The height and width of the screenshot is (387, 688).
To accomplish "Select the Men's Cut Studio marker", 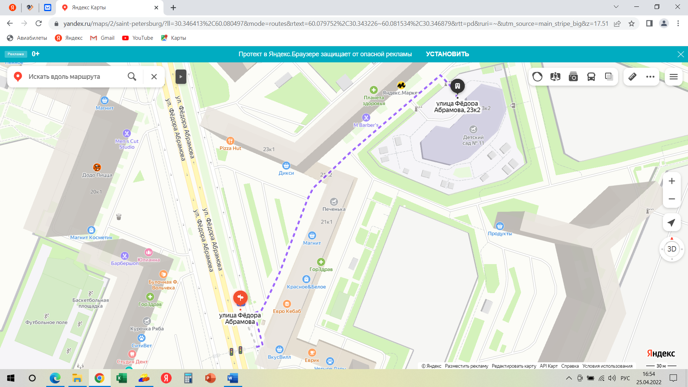I will [126, 133].
